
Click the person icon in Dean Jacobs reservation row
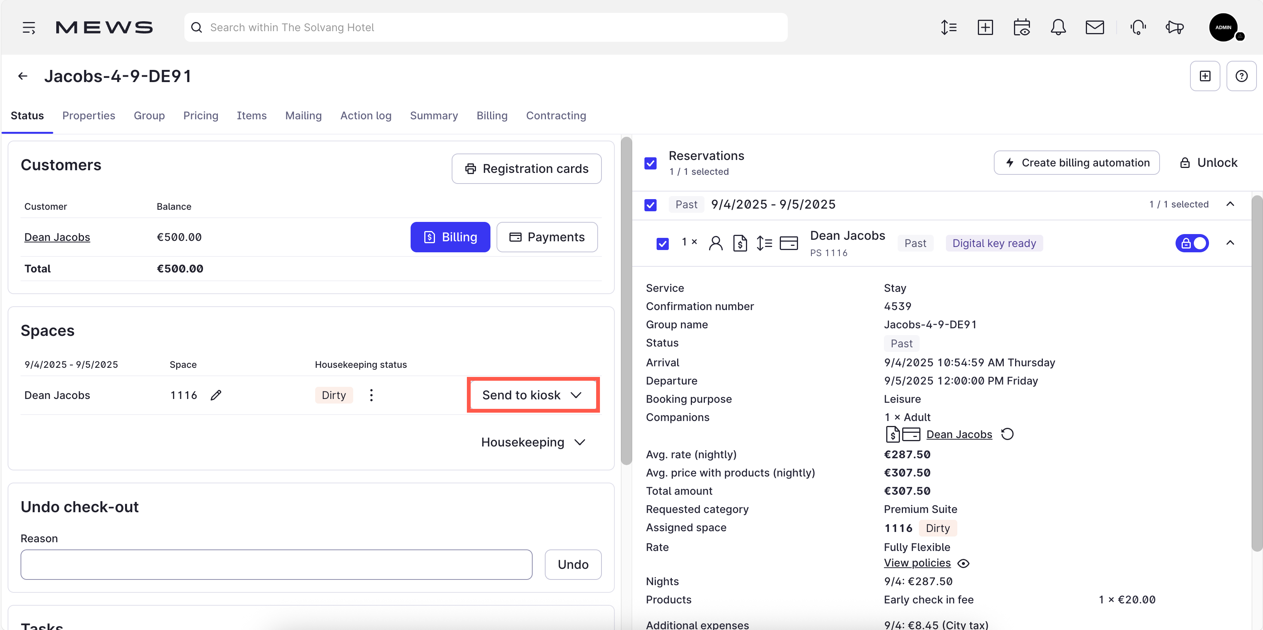pyautogui.click(x=716, y=243)
